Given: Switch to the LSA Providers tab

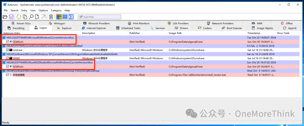Looking at the screenshot, I should click(x=178, y=23).
